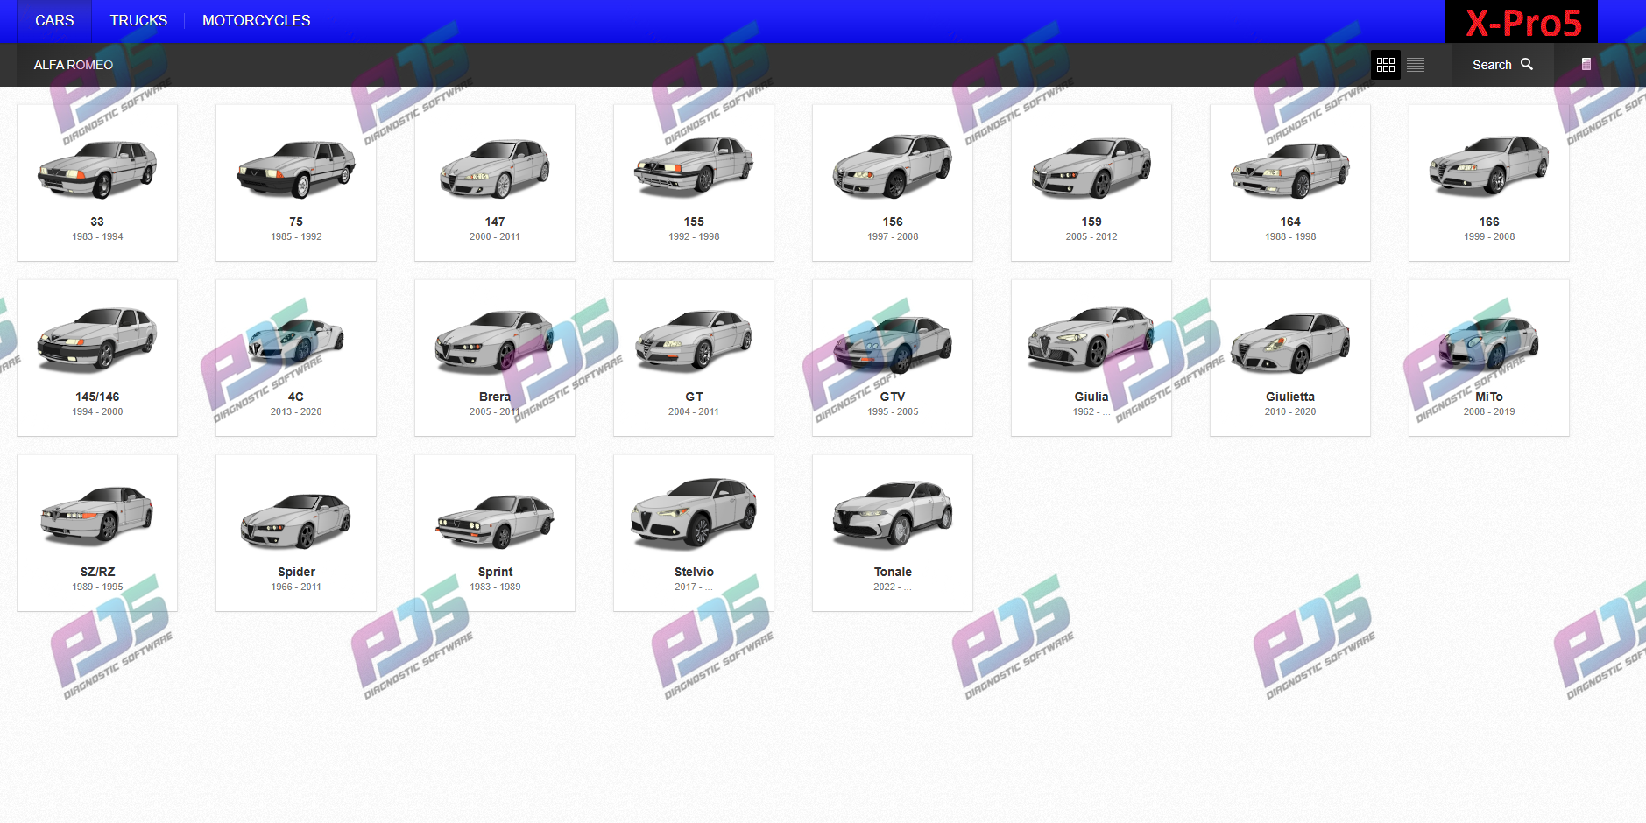Viewport: 1646px width, 823px height.
Task: Click the 'Tonale' model name
Action: pos(893,572)
